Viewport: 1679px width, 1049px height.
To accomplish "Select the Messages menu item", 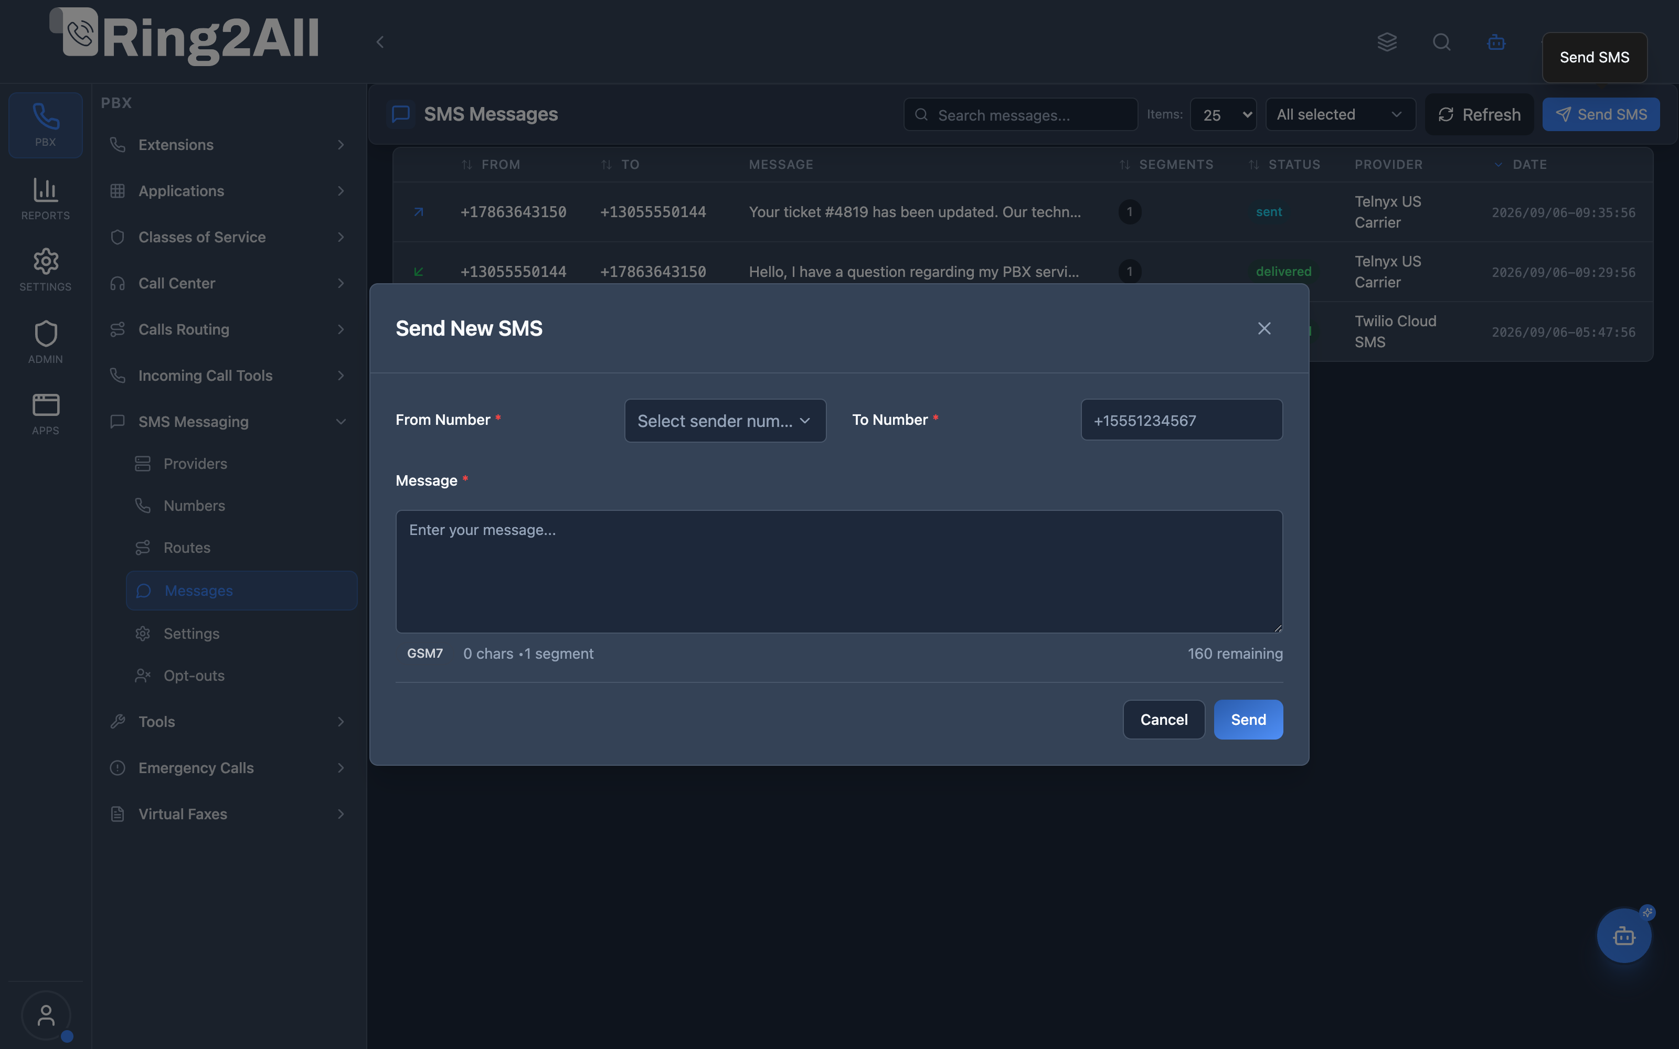I will pyautogui.click(x=241, y=591).
